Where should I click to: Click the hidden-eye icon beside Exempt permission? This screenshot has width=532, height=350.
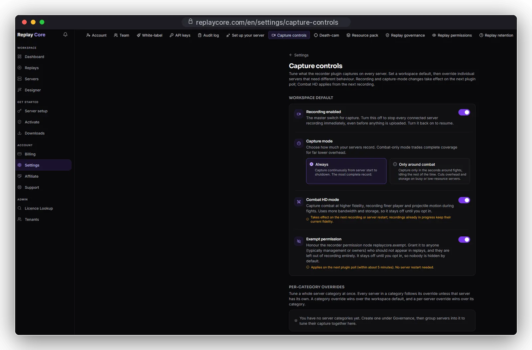[x=299, y=241]
